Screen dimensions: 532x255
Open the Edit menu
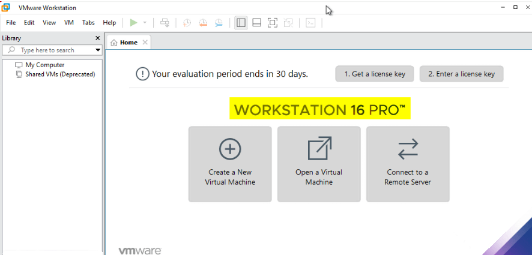point(29,23)
